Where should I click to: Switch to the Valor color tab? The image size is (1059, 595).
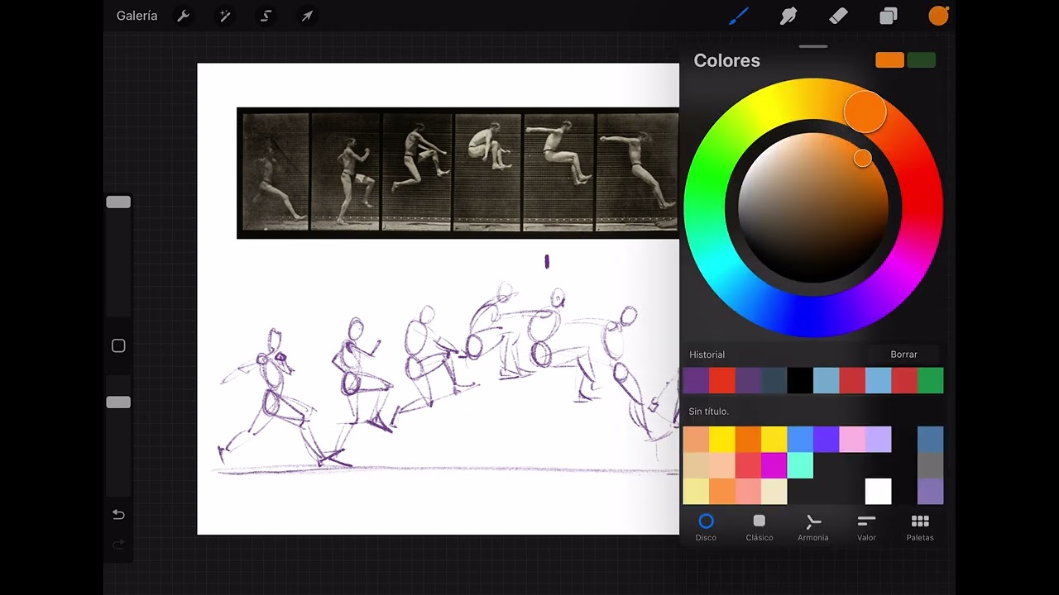point(866,527)
